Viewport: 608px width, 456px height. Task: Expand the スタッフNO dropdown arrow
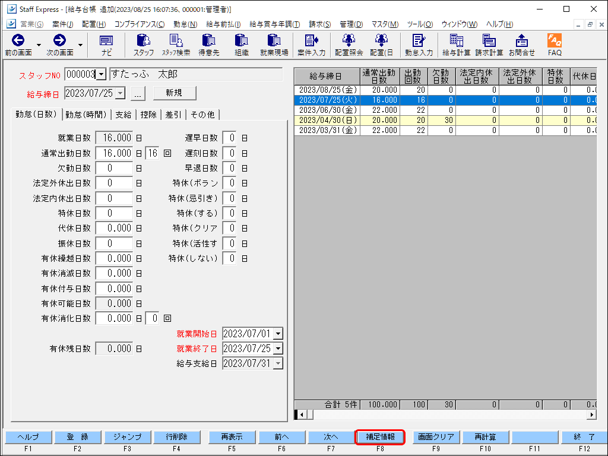[x=100, y=74]
